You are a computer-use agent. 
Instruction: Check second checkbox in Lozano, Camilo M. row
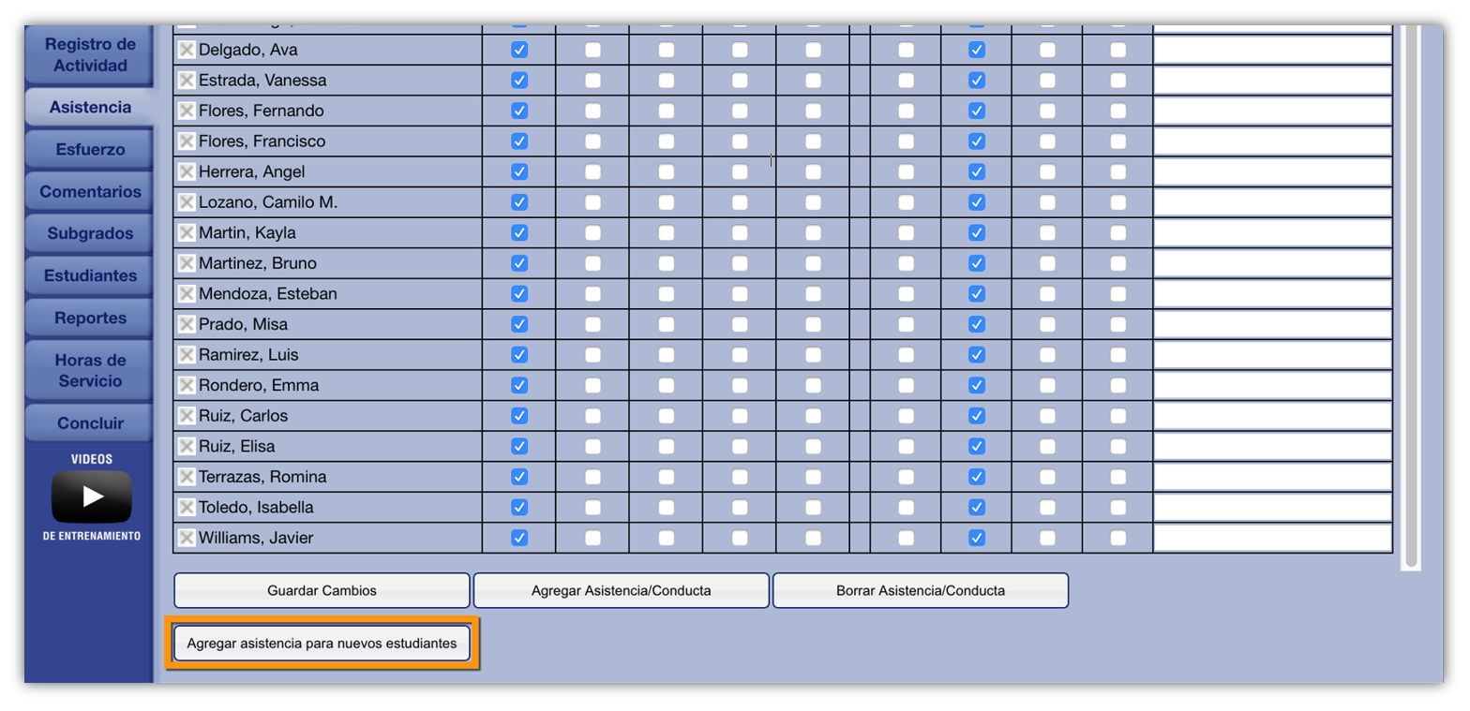pyautogui.click(x=592, y=202)
